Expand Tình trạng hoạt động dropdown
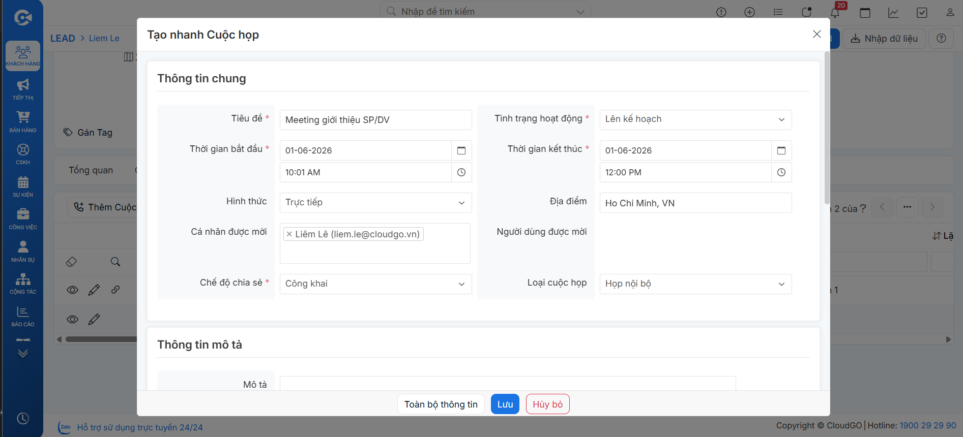963x437 pixels. pos(695,119)
